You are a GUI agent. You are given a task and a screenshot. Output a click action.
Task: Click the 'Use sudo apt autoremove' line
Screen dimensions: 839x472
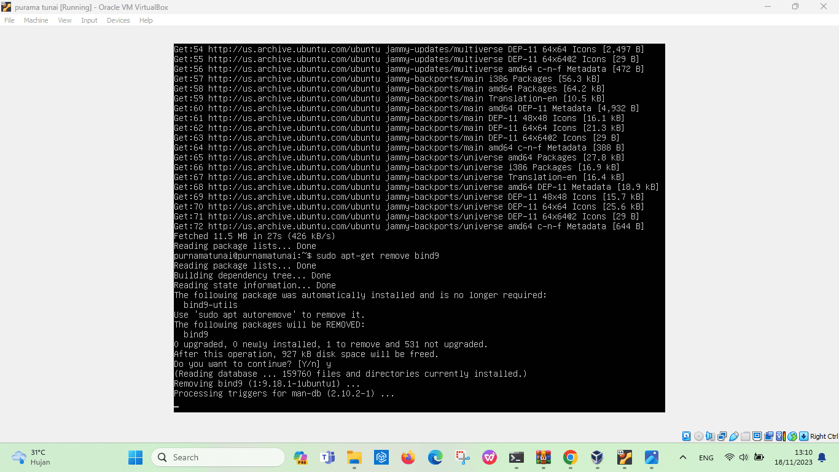pyautogui.click(x=270, y=315)
